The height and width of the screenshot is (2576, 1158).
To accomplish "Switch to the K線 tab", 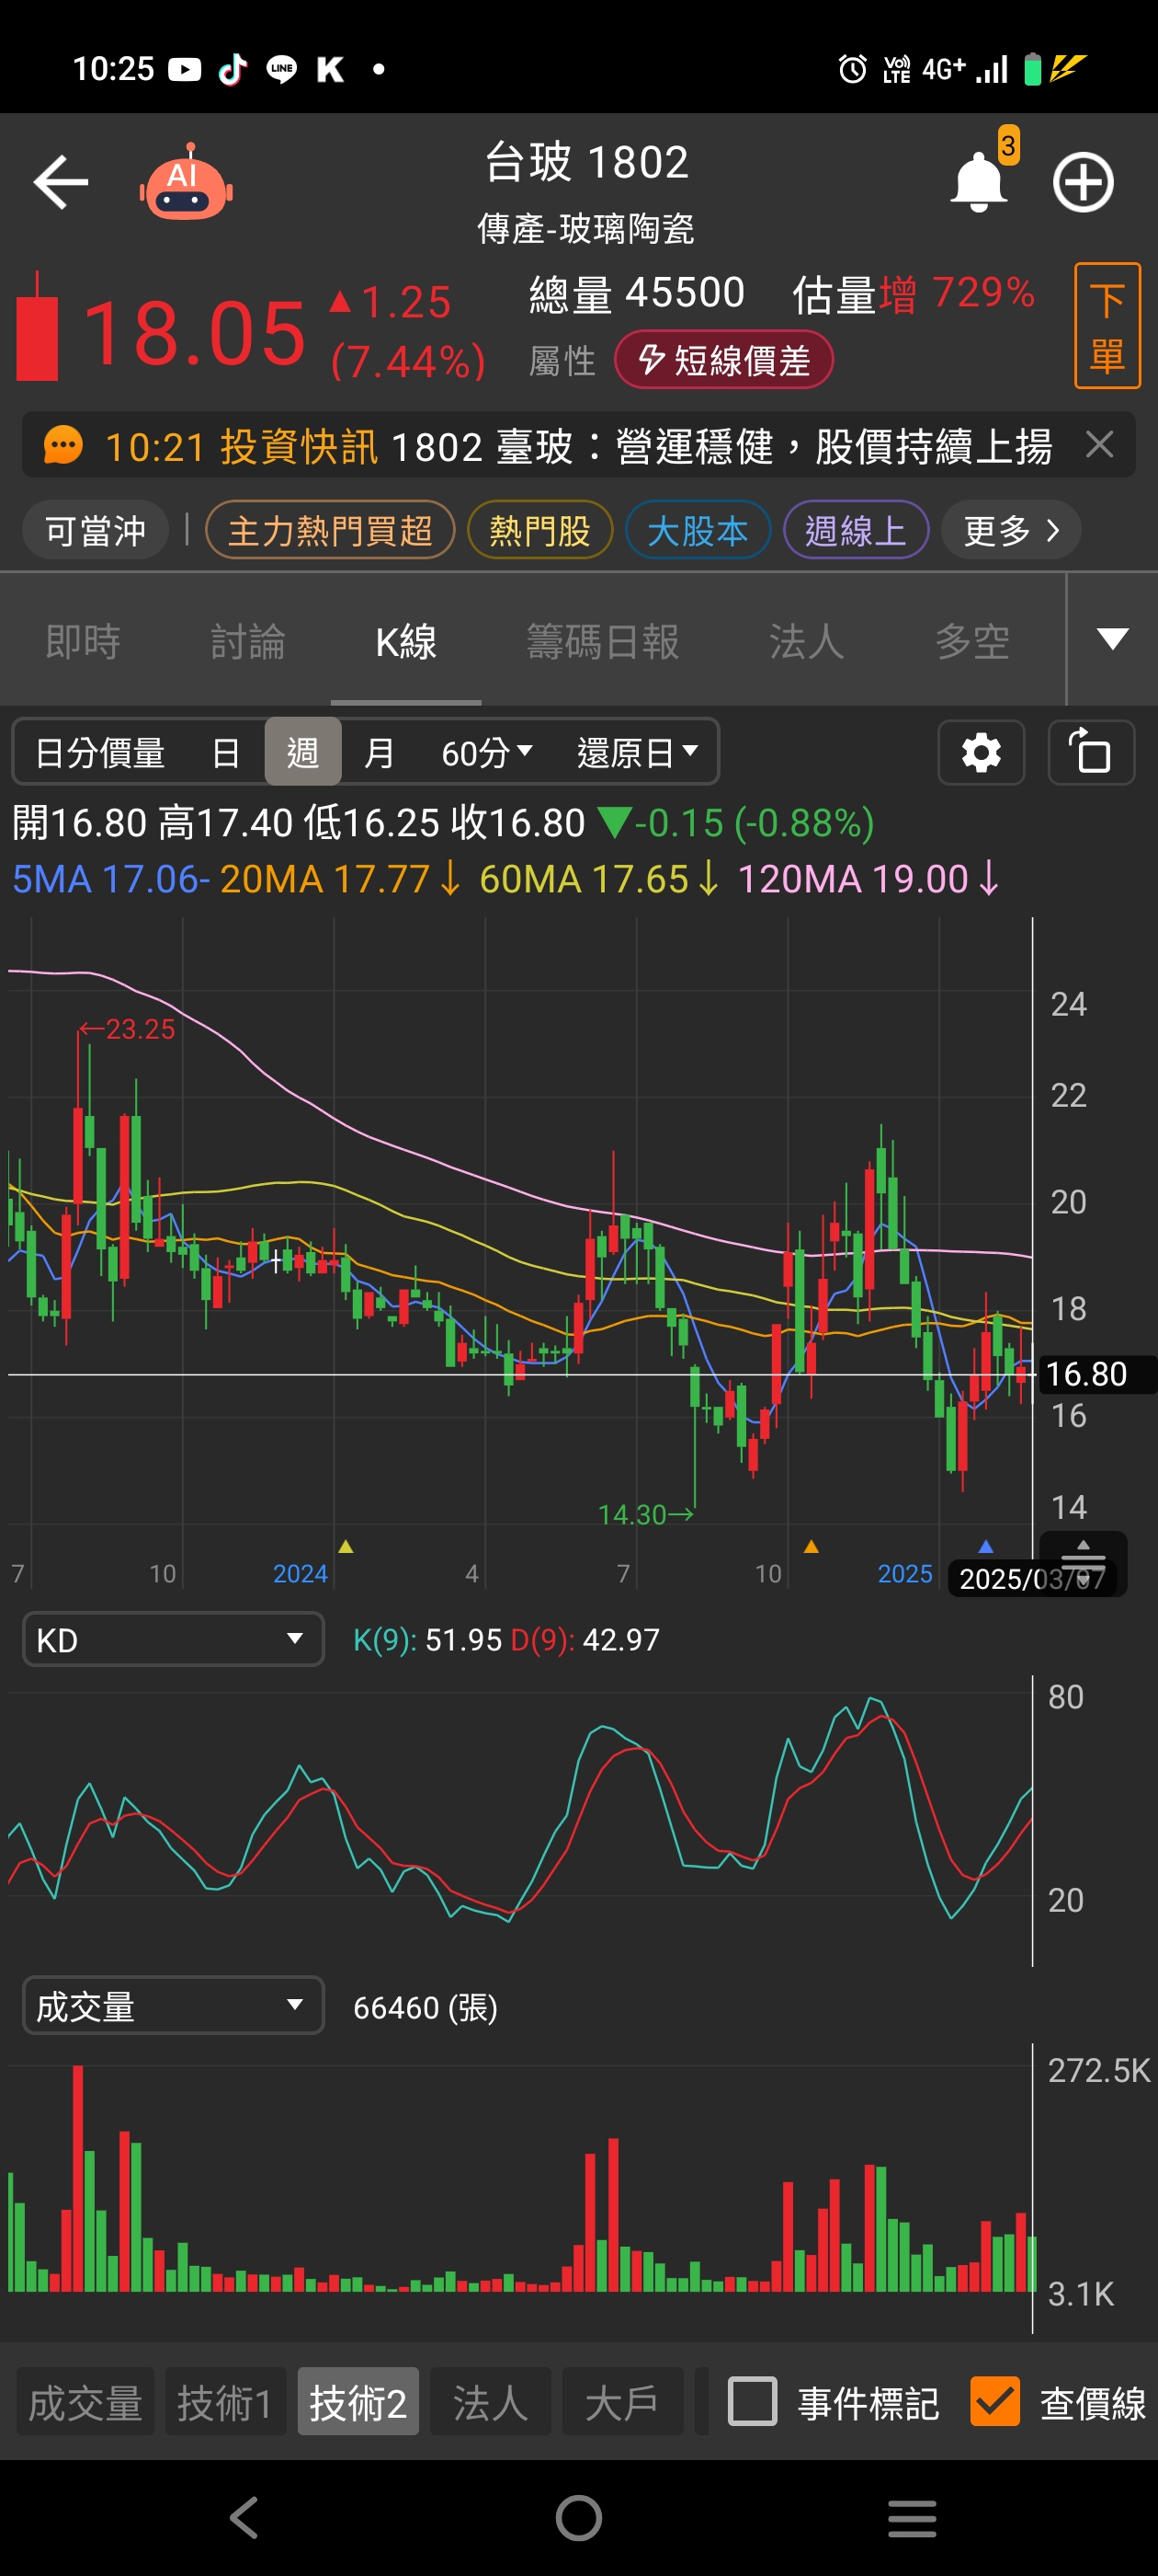I will pos(405,641).
